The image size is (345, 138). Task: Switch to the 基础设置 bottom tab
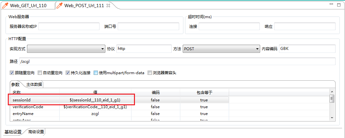click(13, 132)
